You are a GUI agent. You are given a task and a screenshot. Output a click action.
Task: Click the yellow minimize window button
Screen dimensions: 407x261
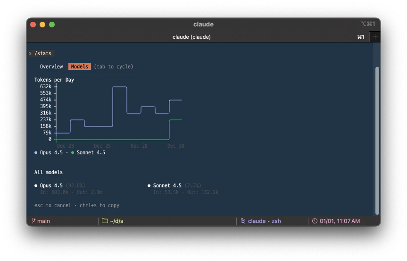click(x=42, y=25)
